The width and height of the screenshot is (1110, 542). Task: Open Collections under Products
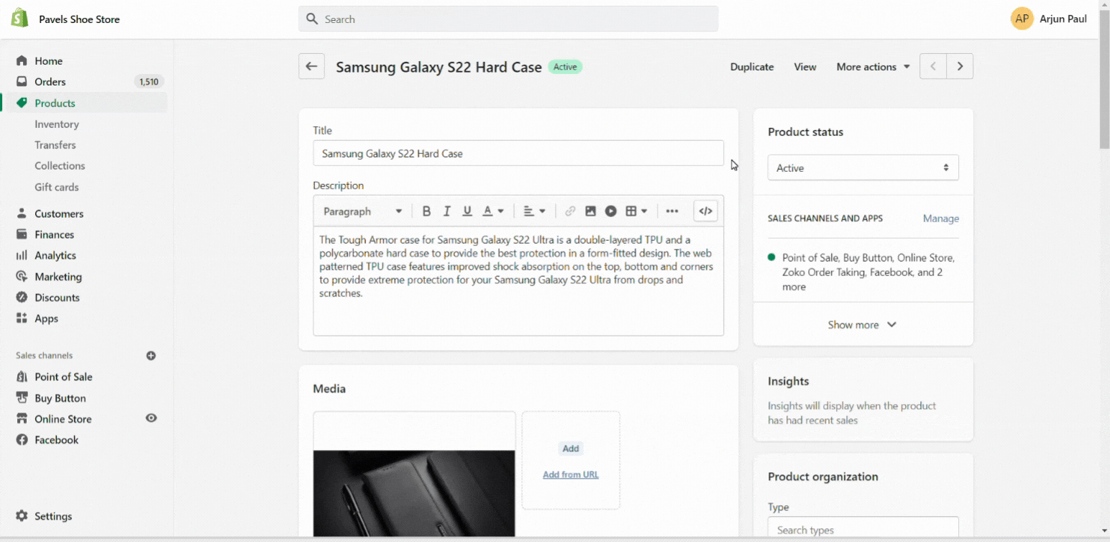pyautogui.click(x=60, y=165)
